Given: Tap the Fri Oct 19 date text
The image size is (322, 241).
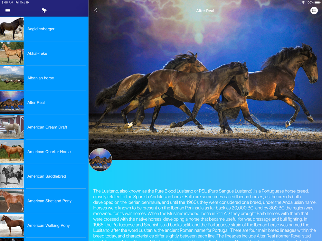Looking at the screenshot, I should (22, 3).
